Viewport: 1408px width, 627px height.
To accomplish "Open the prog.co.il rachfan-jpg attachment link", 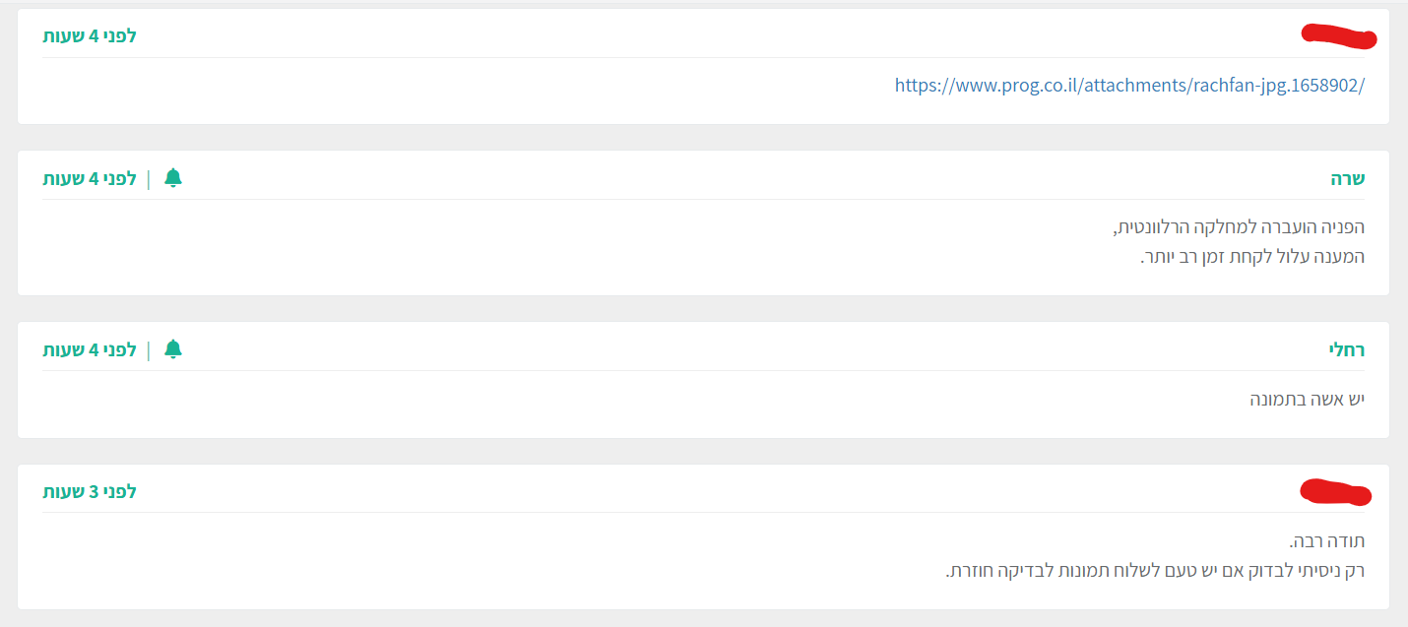I will pos(1129,85).
